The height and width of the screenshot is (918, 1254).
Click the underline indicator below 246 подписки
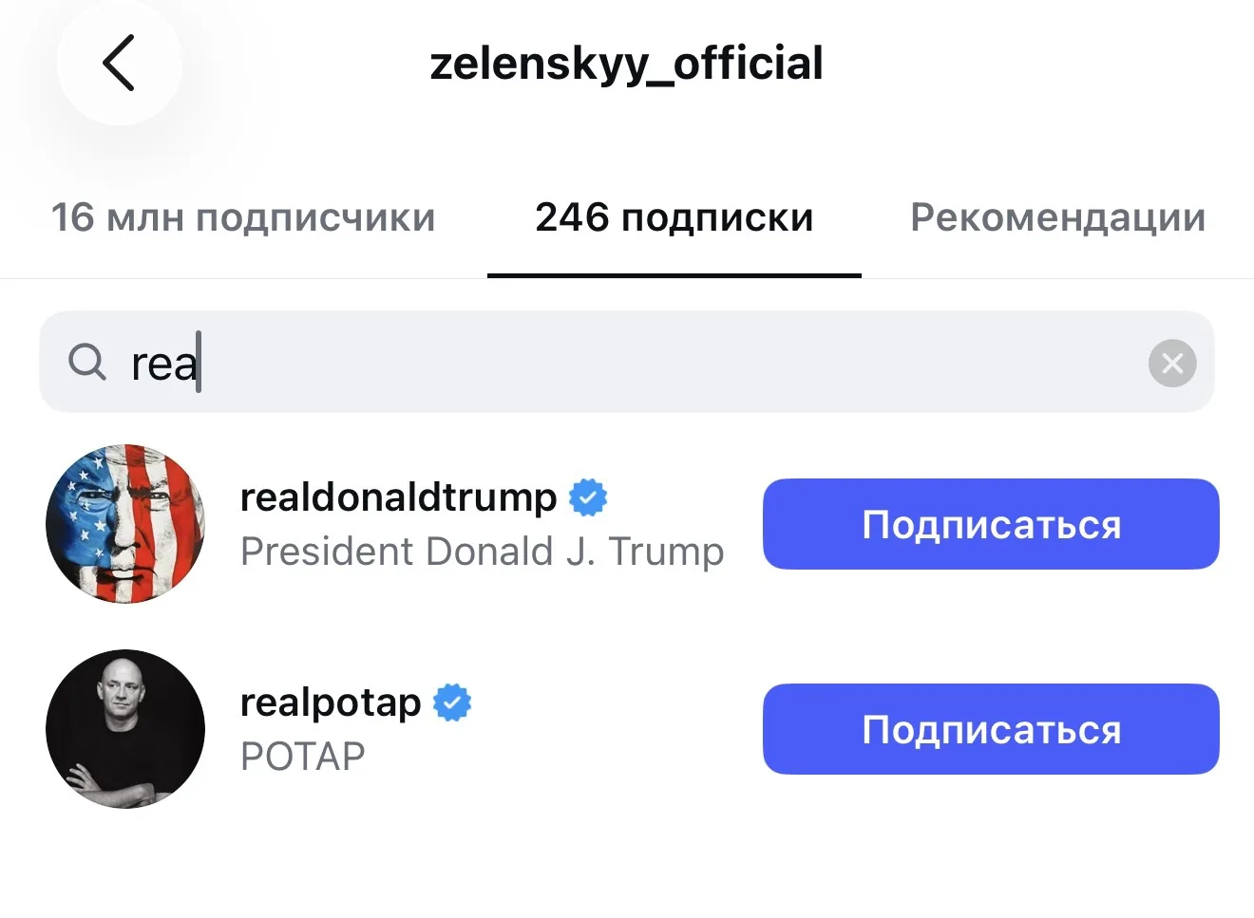674,275
